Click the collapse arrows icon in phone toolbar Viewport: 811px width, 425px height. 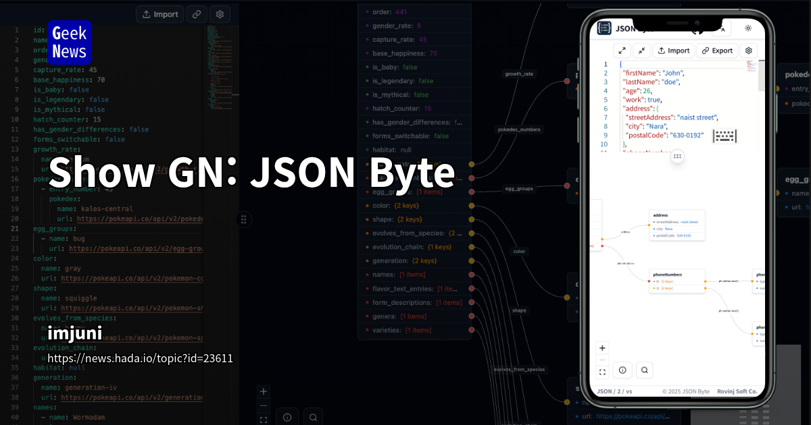coord(642,51)
